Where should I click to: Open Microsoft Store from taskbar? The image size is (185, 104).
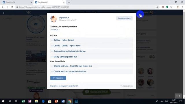click(50, 101)
